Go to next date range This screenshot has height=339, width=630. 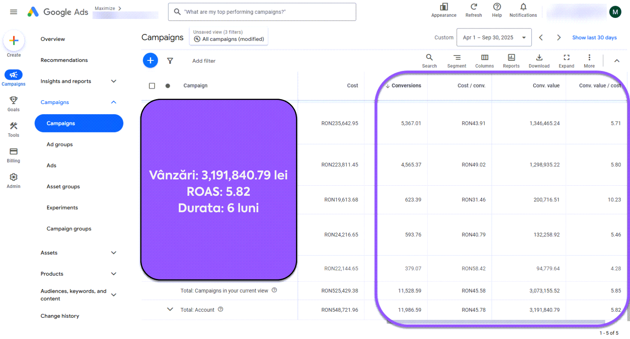559,38
